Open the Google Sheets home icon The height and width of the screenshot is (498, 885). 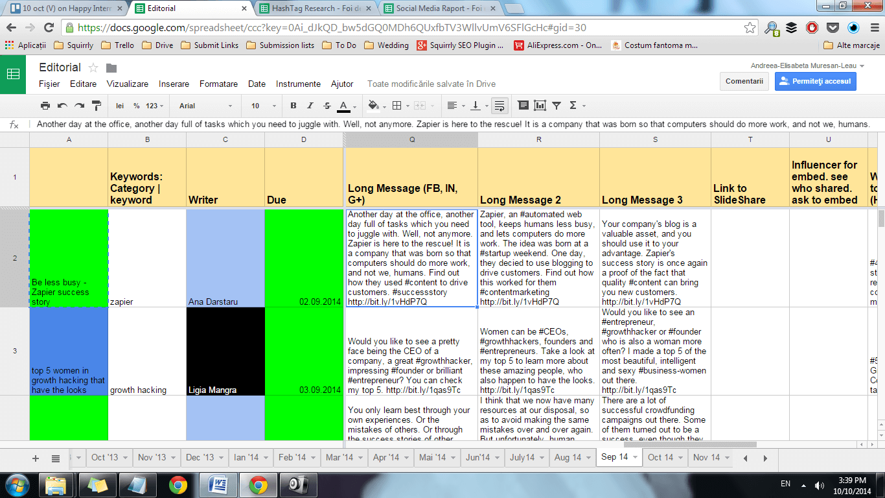pos(13,75)
